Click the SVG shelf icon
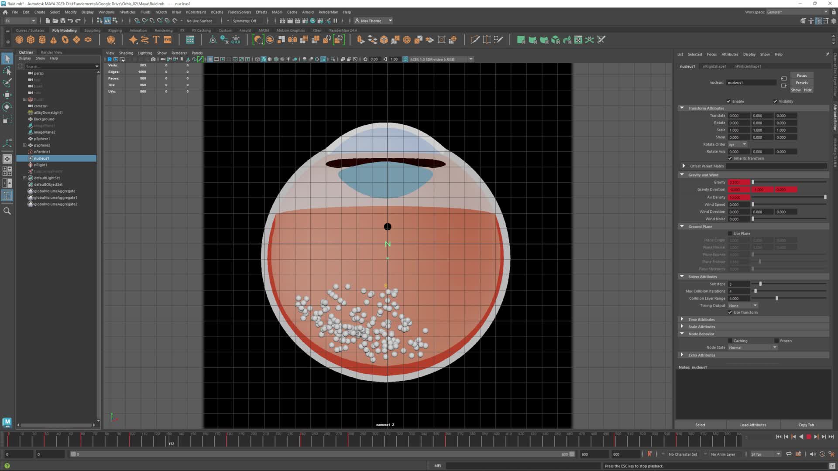The width and height of the screenshot is (838, 471). click(168, 40)
